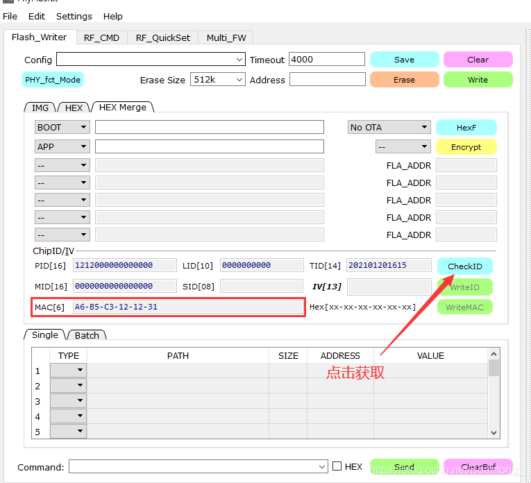Open the TYPE dropdown in table row 2
The height and width of the screenshot is (483, 531).
click(69, 385)
